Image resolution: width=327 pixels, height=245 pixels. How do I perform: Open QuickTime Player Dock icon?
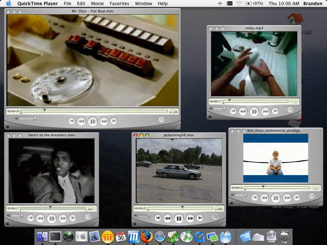(x=199, y=237)
